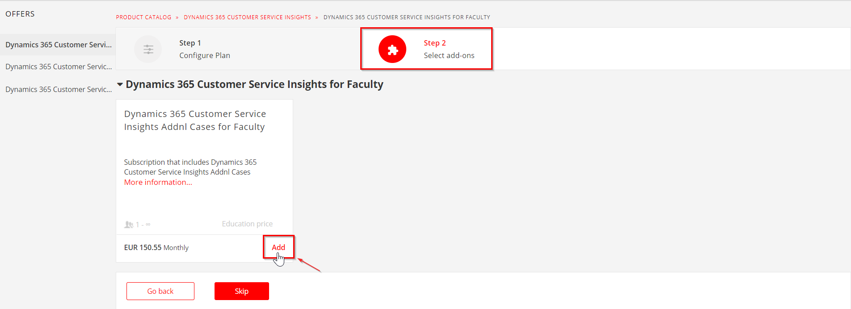Click the Education price label
Screen dimensions: 851x309
[x=247, y=224]
